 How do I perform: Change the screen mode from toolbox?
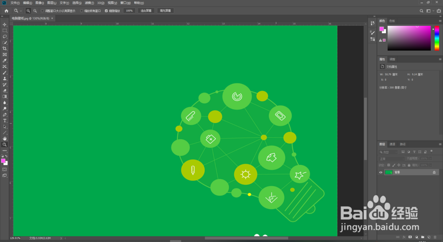(x=4, y=176)
